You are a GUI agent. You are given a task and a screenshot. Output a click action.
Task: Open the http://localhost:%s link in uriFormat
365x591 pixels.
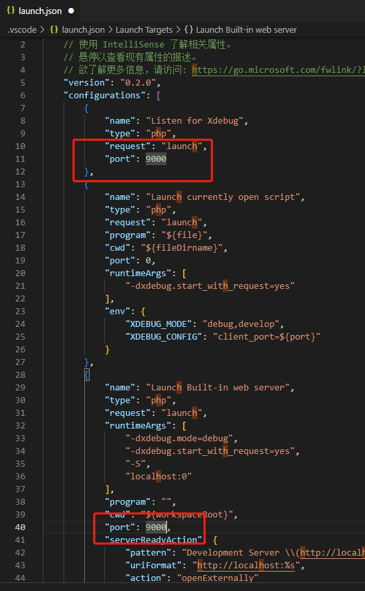(248, 565)
